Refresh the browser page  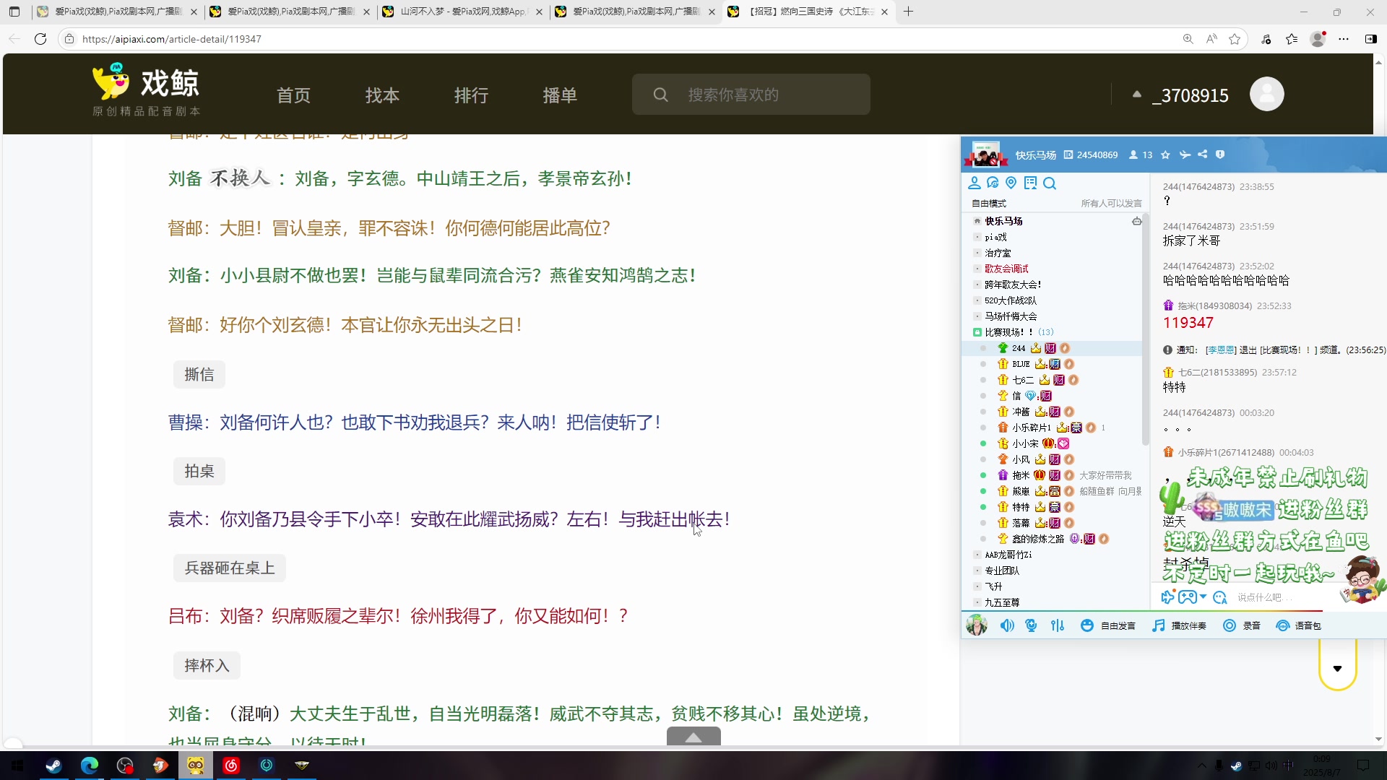point(40,39)
